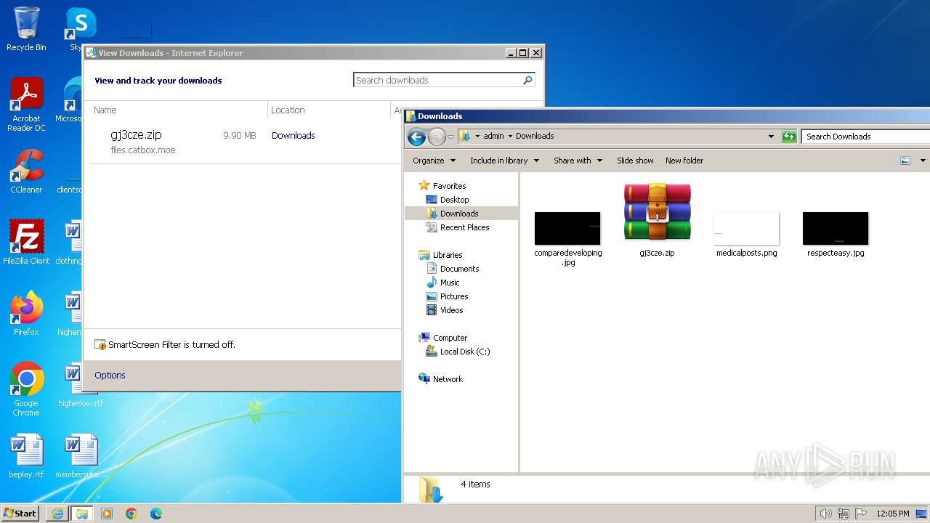Open the recent pages dropdown arrow
Screen dimensions: 930x523
[450, 137]
